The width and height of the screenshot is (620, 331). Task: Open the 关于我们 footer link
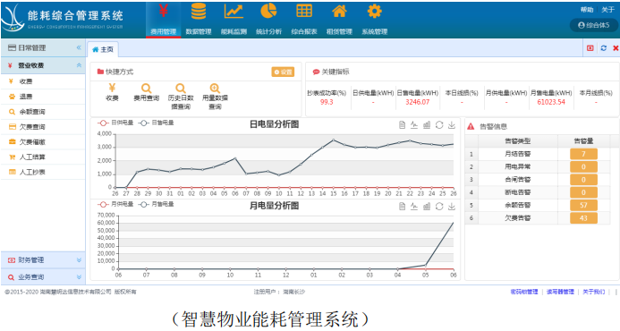tap(593, 292)
